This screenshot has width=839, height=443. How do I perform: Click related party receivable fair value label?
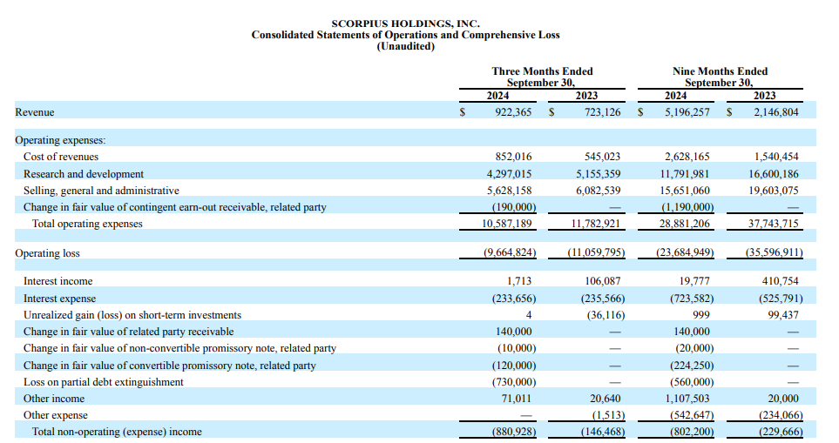pos(128,332)
